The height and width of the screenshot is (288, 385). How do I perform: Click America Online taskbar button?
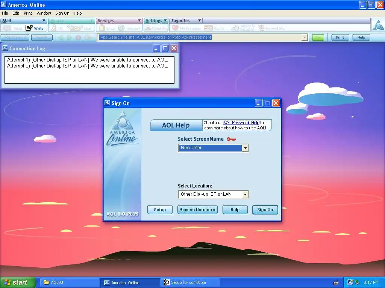[x=129, y=282]
